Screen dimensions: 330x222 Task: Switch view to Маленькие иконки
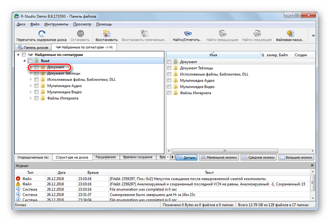tap(219, 157)
